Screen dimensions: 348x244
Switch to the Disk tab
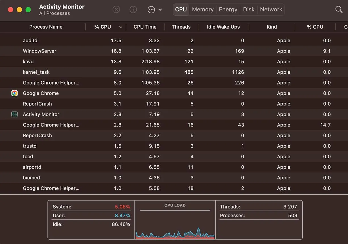coord(249,9)
